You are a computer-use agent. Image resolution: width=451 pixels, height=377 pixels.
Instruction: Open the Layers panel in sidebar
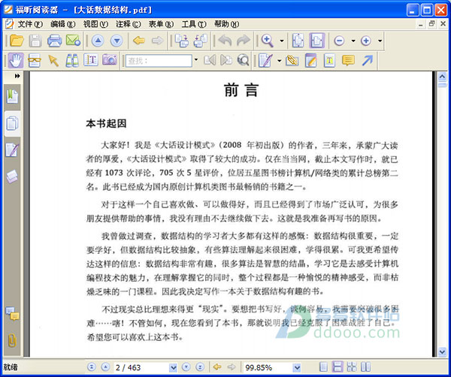click(12, 176)
